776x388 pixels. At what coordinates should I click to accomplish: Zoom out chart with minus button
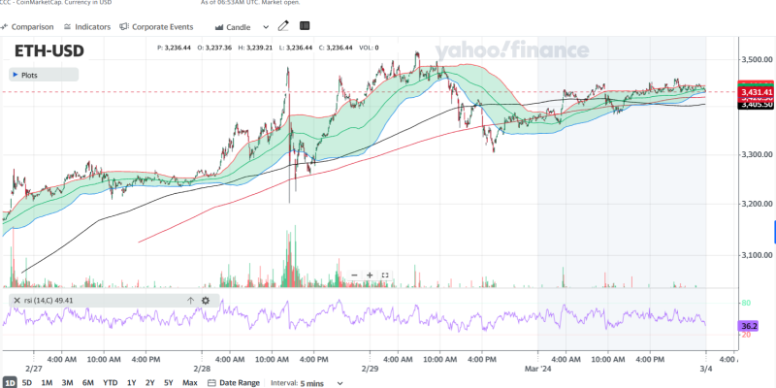tap(354, 275)
